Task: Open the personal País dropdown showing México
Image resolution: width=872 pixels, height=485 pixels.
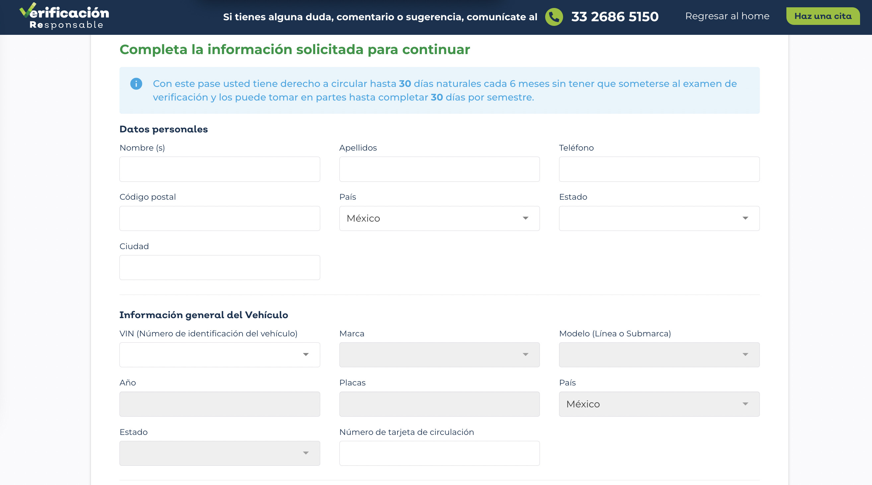Action: (x=439, y=218)
